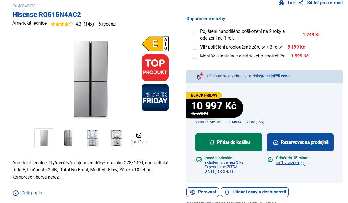Enable Pojištění nahodilého poškození checkbox

[x=195, y=31]
